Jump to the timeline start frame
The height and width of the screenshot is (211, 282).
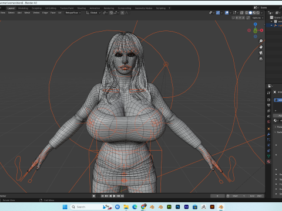pos(102,196)
